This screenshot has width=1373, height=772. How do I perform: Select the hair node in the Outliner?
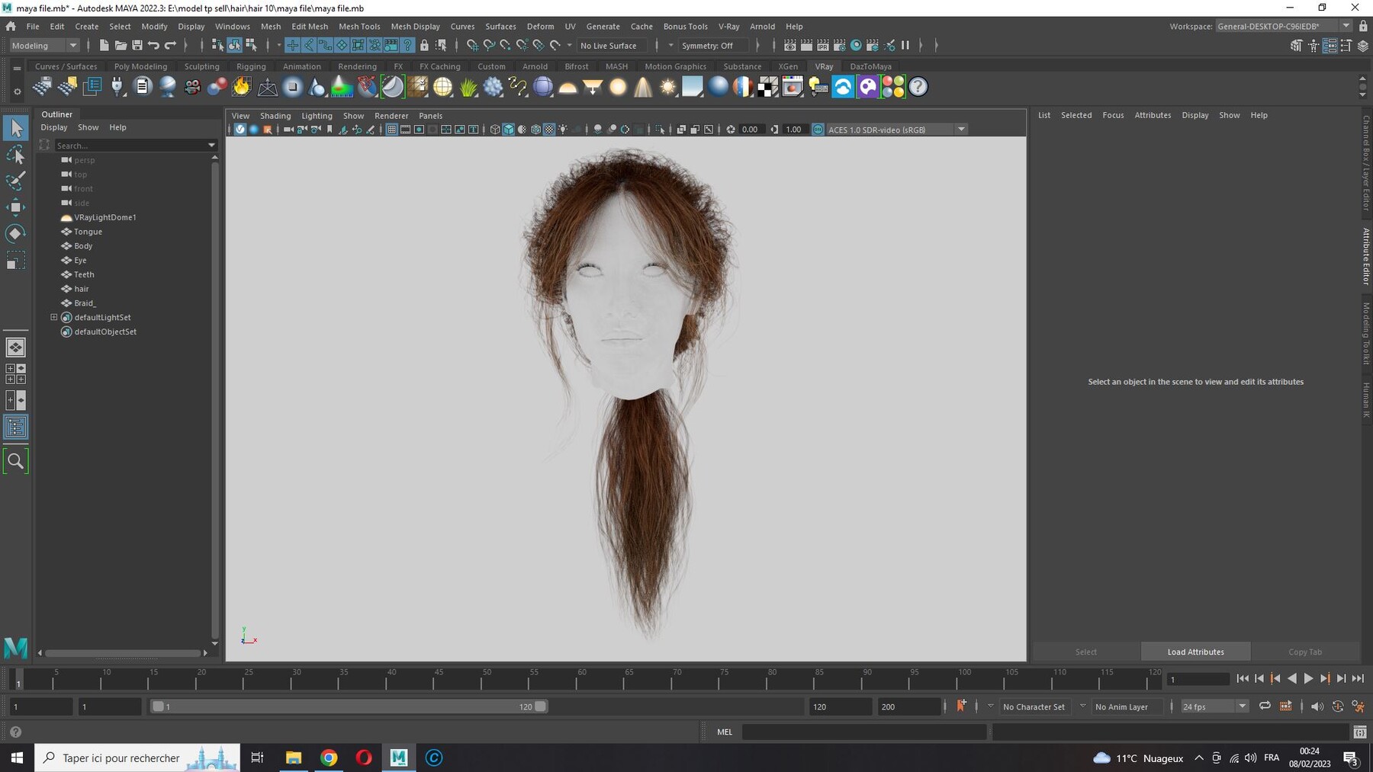(x=82, y=289)
